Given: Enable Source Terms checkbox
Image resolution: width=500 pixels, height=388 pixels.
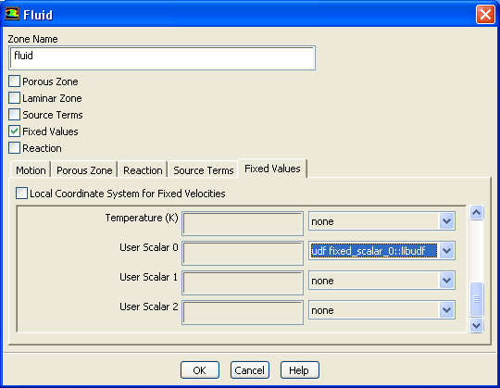Looking at the screenshot, I should pos(14,115).
